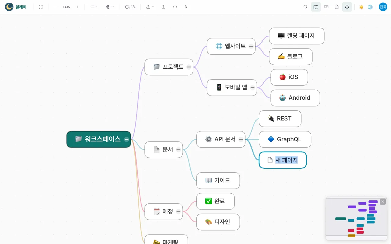The height and width of the screenshot is (244, 391).
Task: Open the layout structure dropdown
Action: pos(109,7)
